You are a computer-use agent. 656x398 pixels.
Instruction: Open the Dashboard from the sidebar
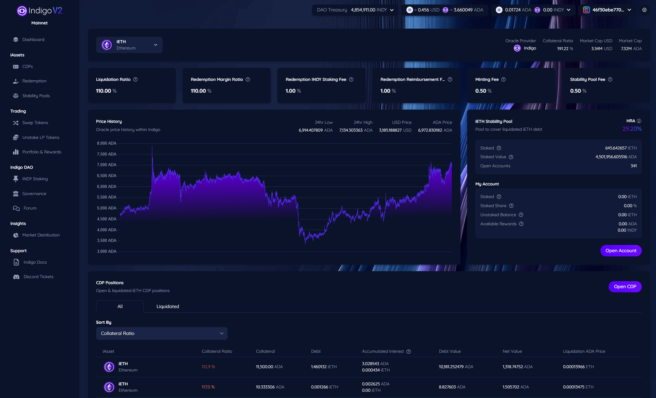pyautogui.click(x=33, y=39)
